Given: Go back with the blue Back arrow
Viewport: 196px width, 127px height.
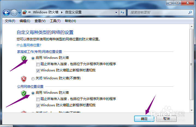Looking at the screenshot, I should pyautogui.click(x=6, y=13).
